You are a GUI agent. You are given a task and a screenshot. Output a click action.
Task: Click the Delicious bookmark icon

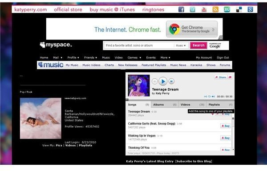pyautogui.click(x=239, y=9)
